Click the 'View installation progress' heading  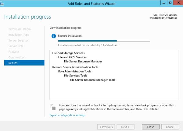point(66,28)
